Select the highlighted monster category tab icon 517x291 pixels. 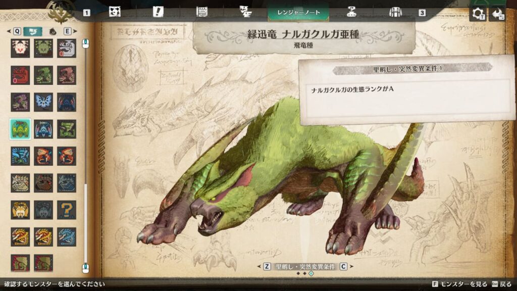[33, 31]
